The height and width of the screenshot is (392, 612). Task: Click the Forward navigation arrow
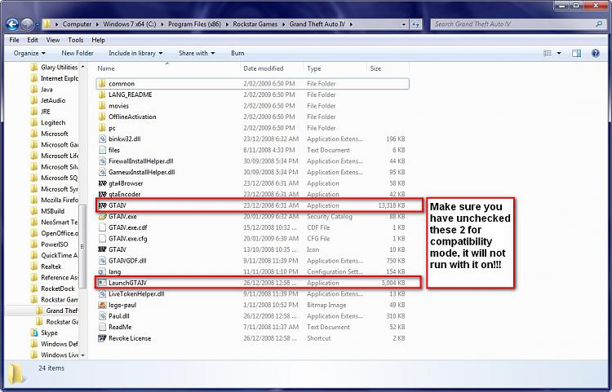pyautogui.click(x=27, y=24)
